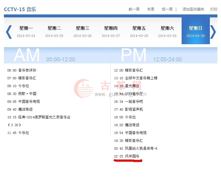221x177 pixels.
Task: Click 添加至收藏夹 add to favorites
Action: (193, 9)
